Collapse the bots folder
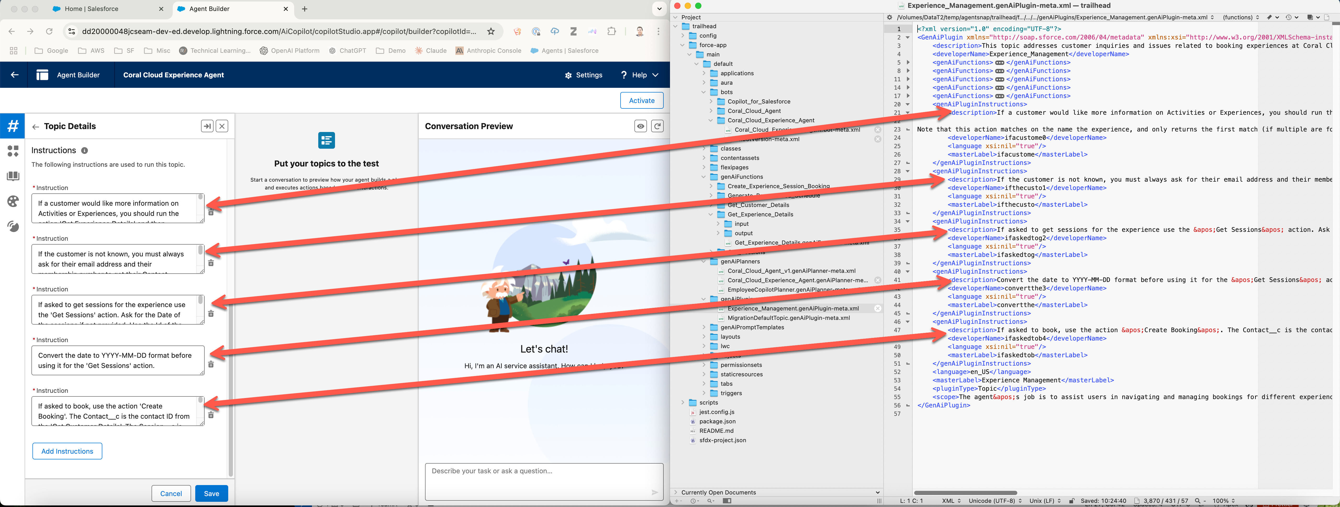Image resolution: width=1340 pixels, height=507 pixels. coord(704,92)
